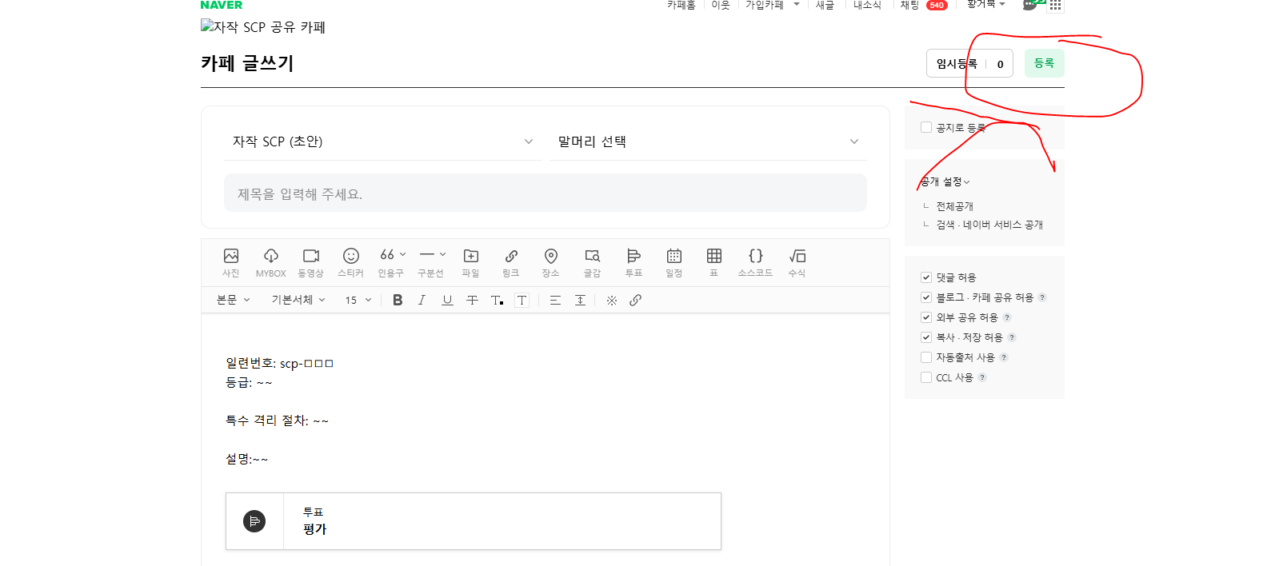Insert a poll using 투표 icon
Viewport: 1263px width, 566px height.
click(633, 261)
